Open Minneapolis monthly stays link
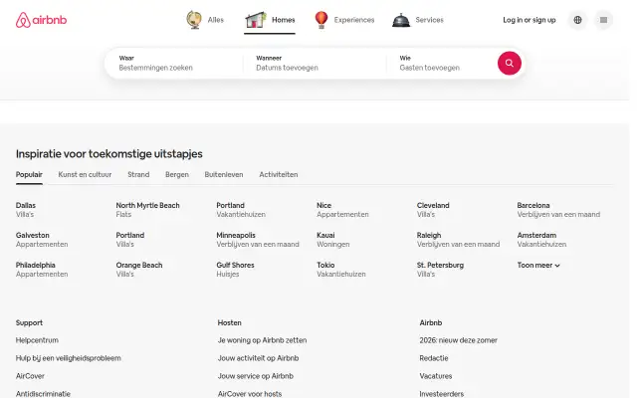 pyautogui.click(x=258, y=240)
